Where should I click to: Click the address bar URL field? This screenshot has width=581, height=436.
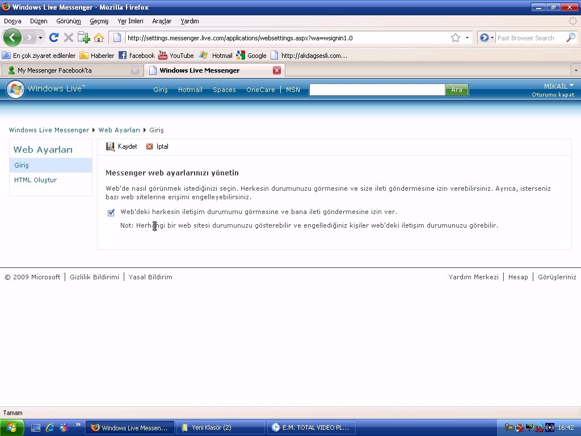click(287, 38)
